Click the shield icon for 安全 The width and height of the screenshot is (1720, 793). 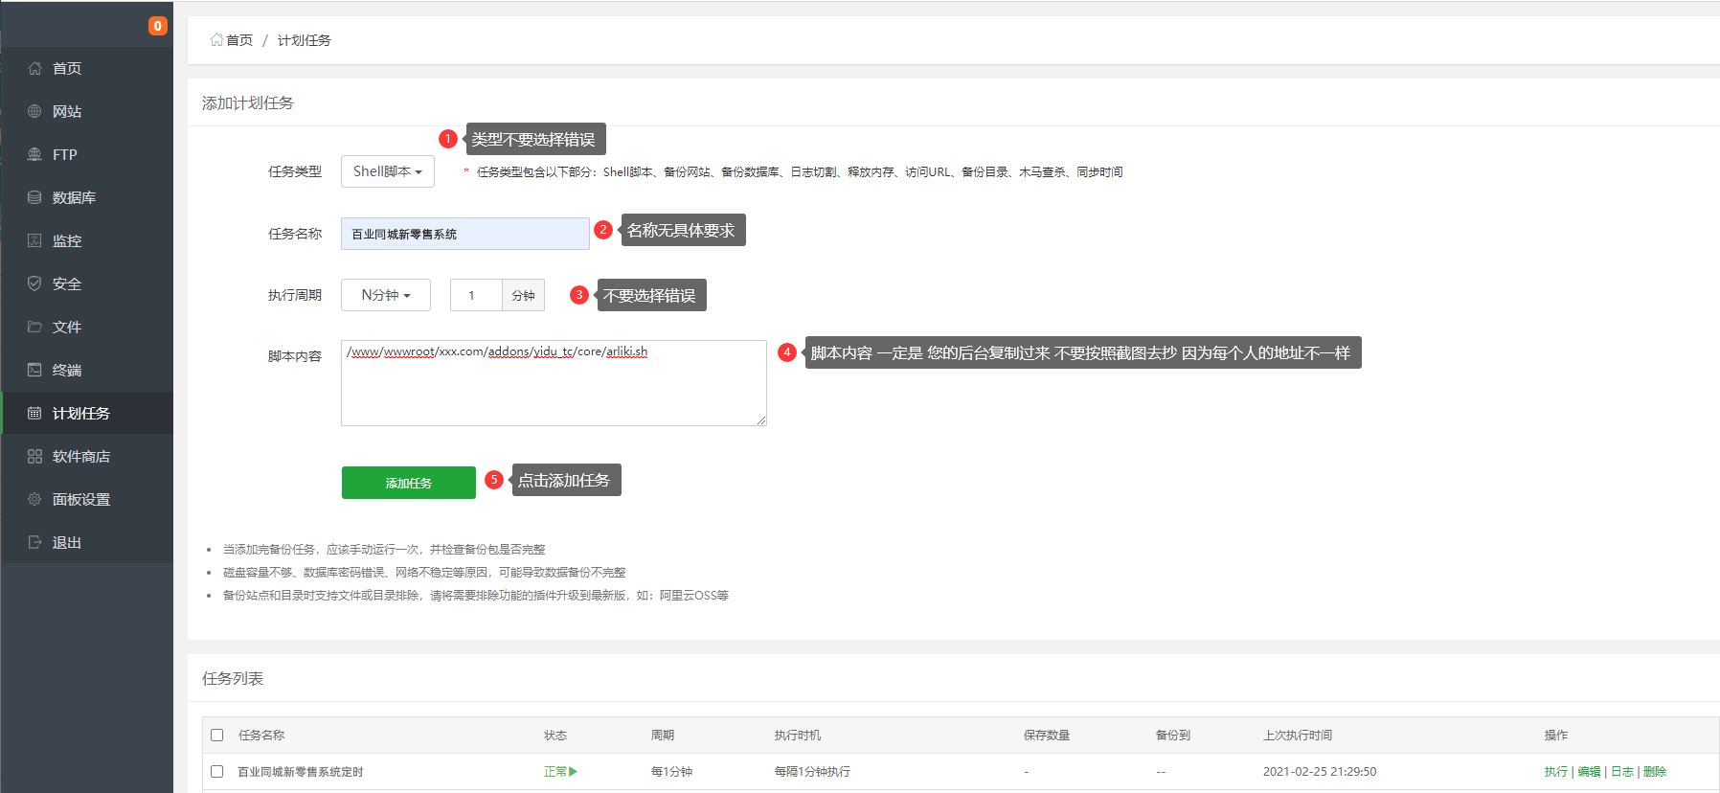click(x=34, y=283)
